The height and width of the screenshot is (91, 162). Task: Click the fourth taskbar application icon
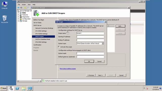(x=30, y=88)
